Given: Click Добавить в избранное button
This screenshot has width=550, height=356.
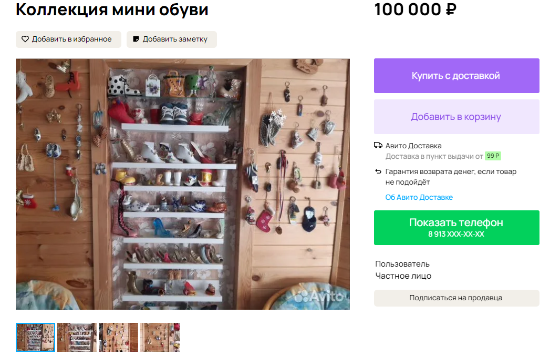Looking at the screenshot, I should click(x=68, y=39).
